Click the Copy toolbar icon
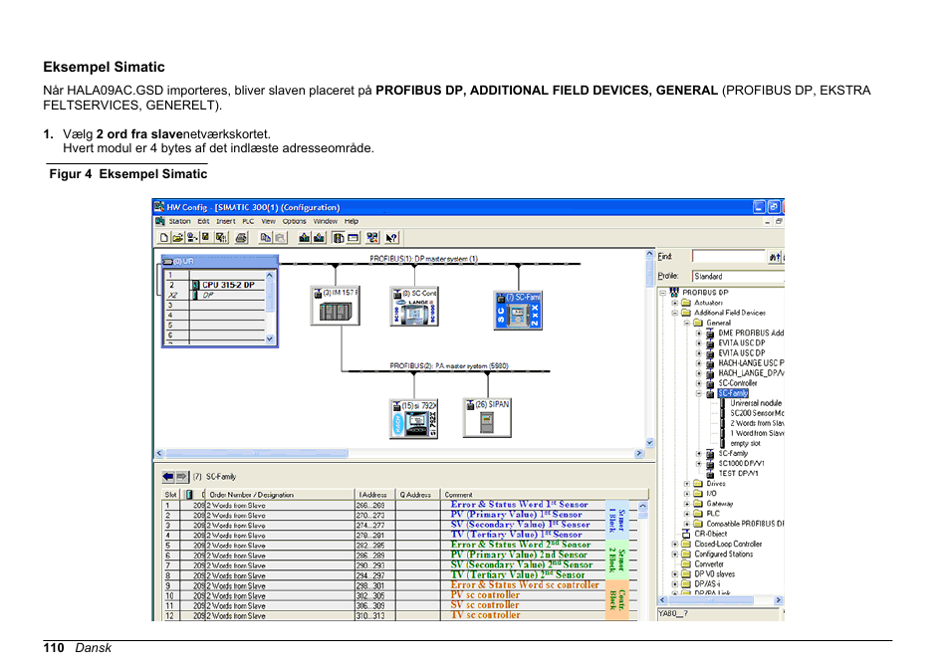 point(265,237)
